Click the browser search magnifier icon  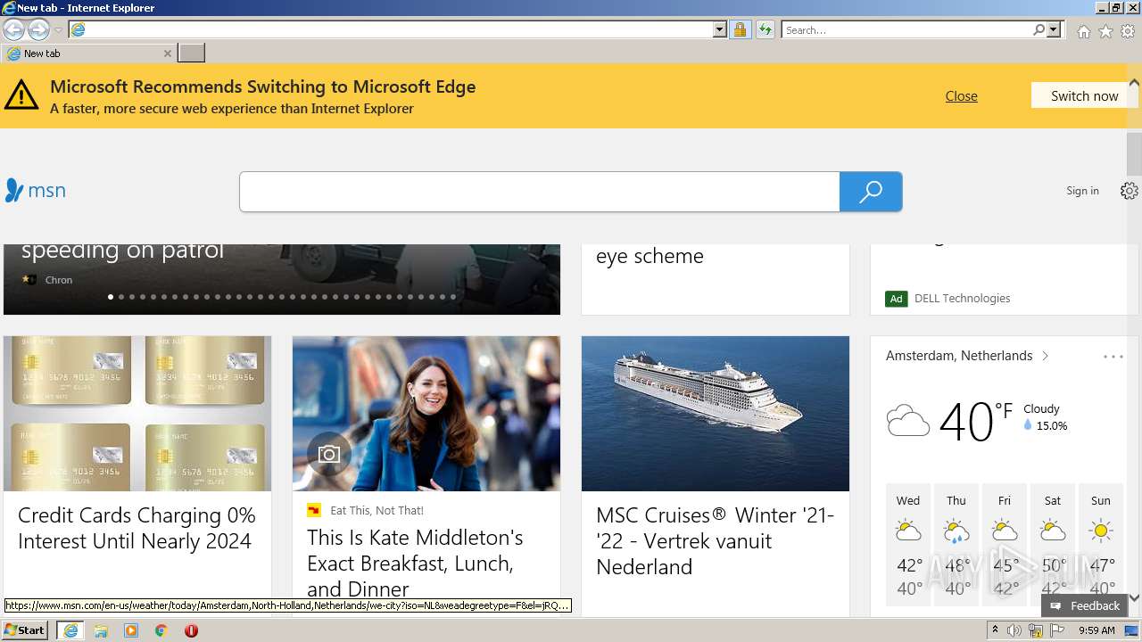pyautogui.click(x=1039, y=29)
